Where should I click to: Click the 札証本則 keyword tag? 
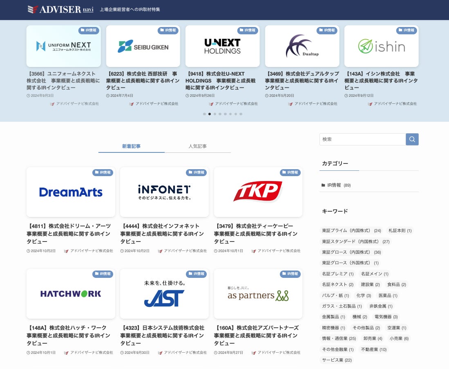point(400,230)
